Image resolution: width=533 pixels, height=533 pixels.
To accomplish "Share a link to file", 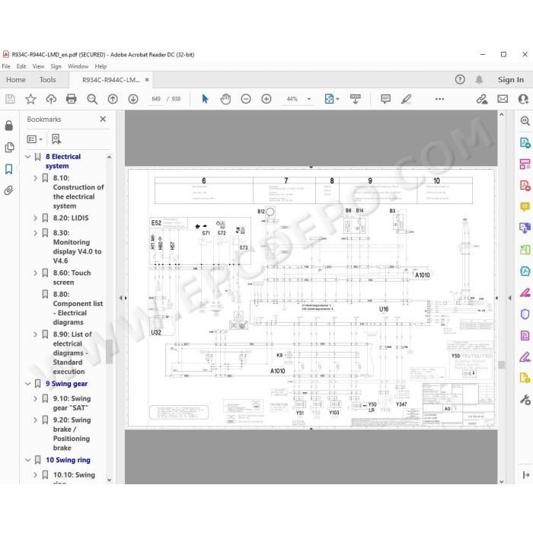I will pos(482,99).
